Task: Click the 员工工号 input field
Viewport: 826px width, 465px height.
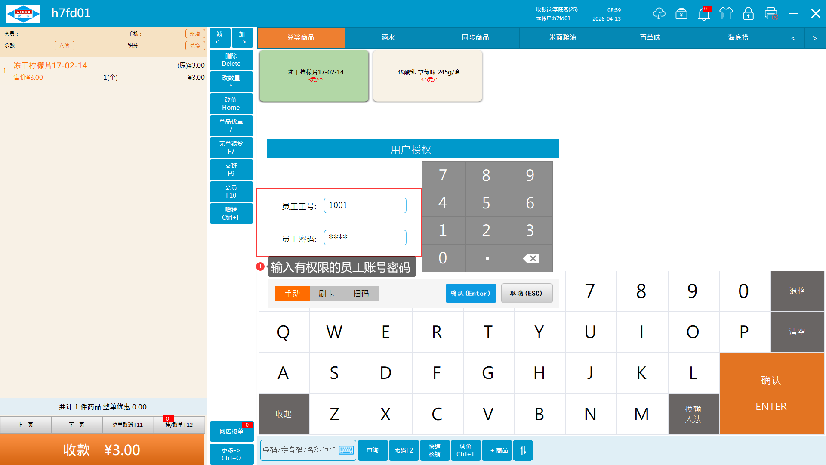Action: (x=365, y=205)
